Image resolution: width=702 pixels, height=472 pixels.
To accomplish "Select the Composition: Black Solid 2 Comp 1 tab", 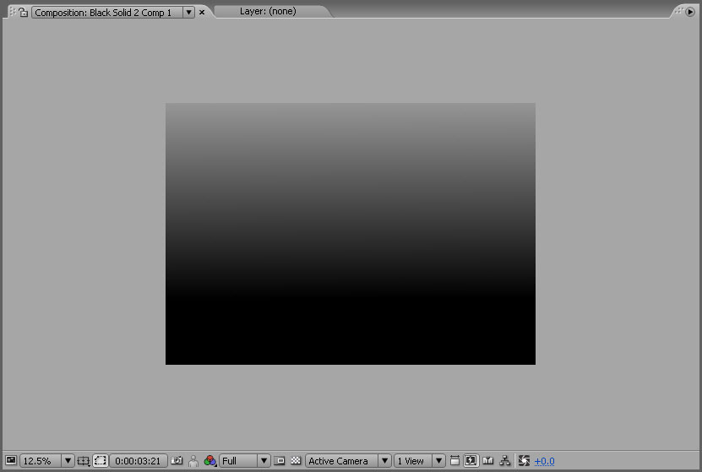I will (107, 13).
